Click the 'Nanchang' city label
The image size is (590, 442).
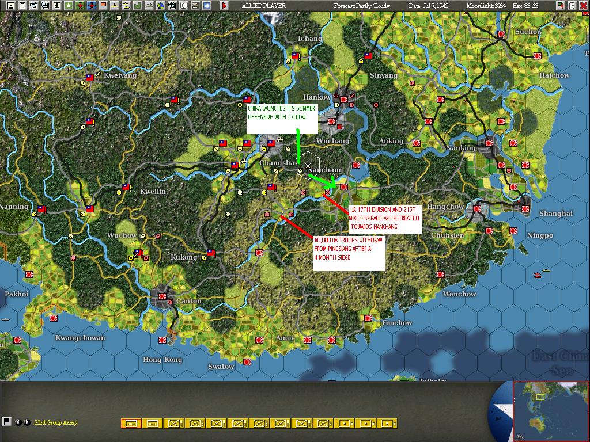(x=326, y=170)
